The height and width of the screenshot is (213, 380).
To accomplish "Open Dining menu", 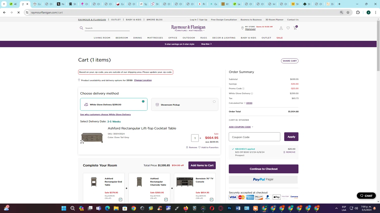I will click(x=138, y=38).
